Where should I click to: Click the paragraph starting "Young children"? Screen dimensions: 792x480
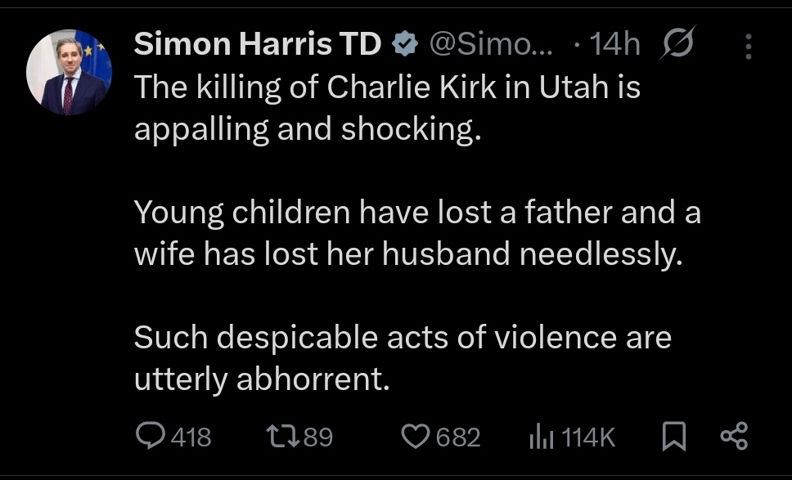(417, 234)
